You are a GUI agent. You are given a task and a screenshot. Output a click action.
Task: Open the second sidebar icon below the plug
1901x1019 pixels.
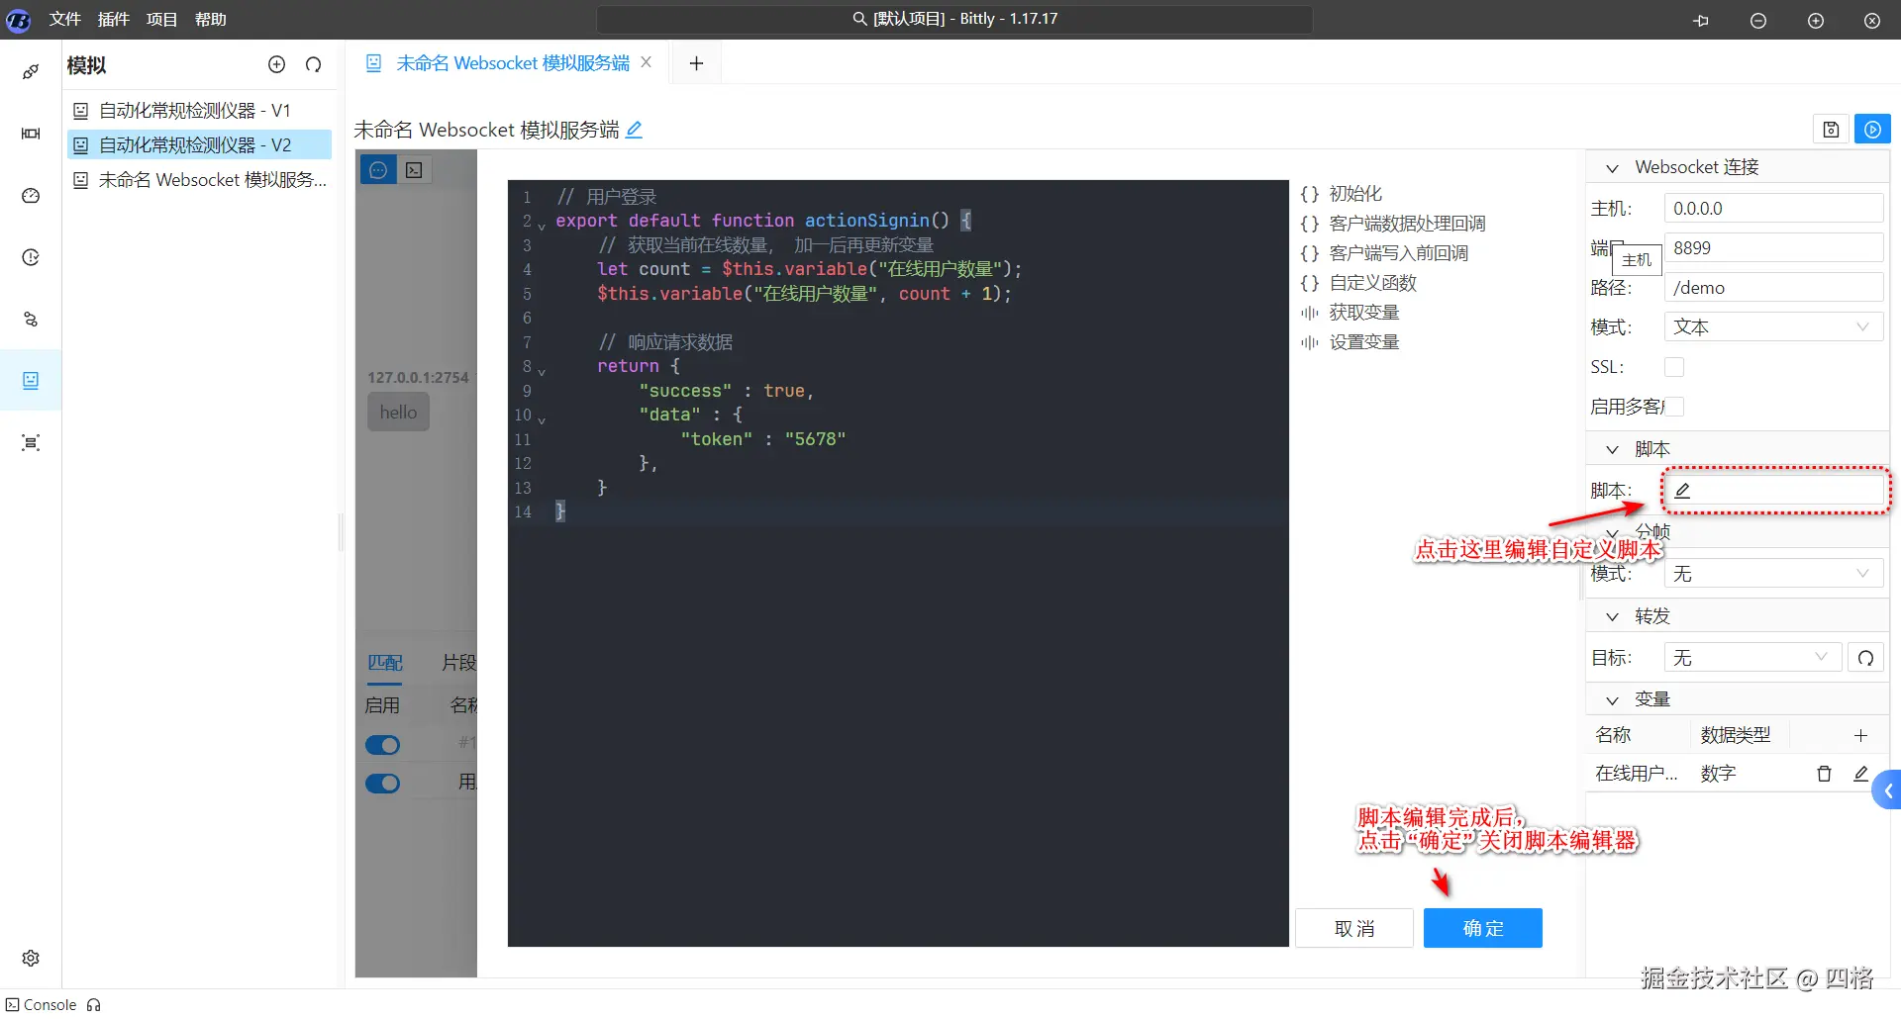tap(31, 134)
